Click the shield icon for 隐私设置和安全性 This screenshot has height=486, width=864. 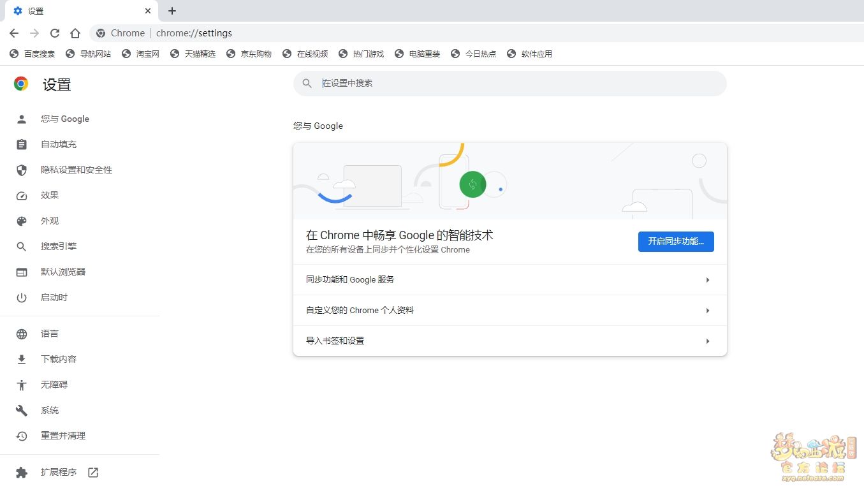22,170
